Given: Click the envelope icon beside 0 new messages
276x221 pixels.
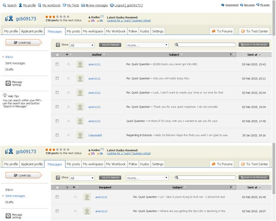Looking at the screenshot, I should (x=83, y=6).
